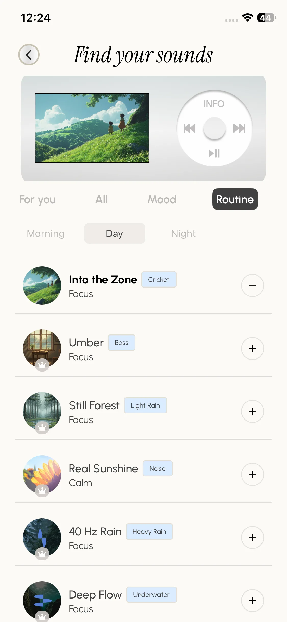Switch to the For you tab
This screenshot has height=622, width=287.
point(37,199)
